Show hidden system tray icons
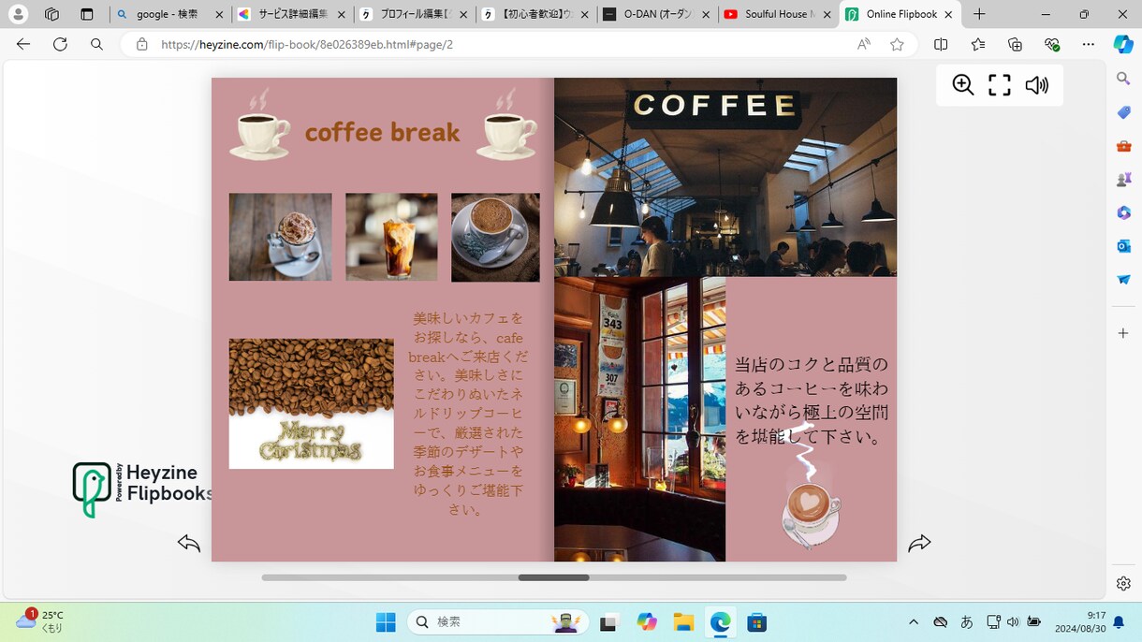 pos(914,622)
